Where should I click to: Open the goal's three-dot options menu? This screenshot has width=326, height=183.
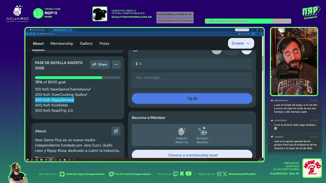coord(116,64)
